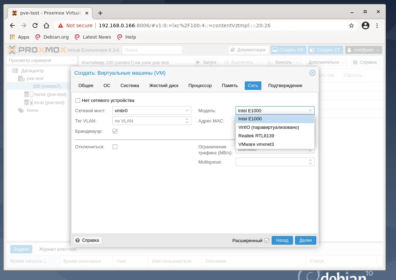Switch to the Процессор tab
The width and height of the screenshot is (396, 280).
click(x=200, y=85)
